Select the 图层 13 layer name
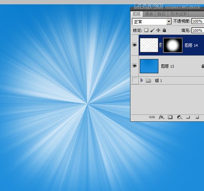The width and height of the screenshot is (204, 191). (168, 66)
